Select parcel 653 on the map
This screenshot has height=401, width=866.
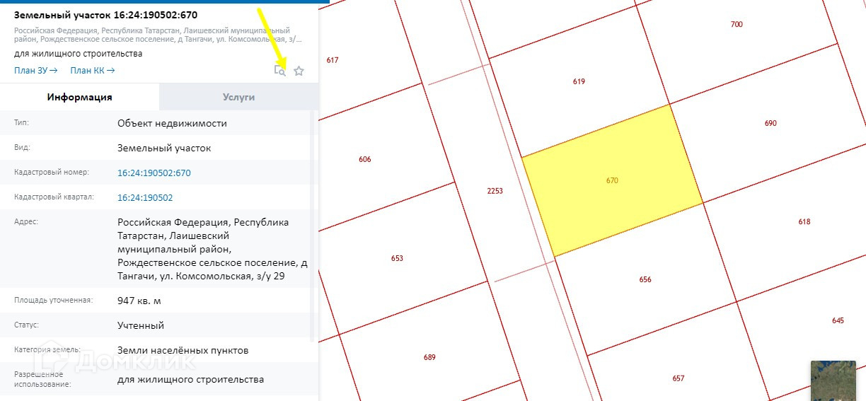tap(397, 258)
